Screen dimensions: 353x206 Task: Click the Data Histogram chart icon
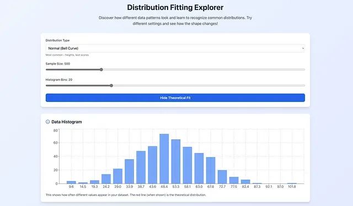pos(48,122)
